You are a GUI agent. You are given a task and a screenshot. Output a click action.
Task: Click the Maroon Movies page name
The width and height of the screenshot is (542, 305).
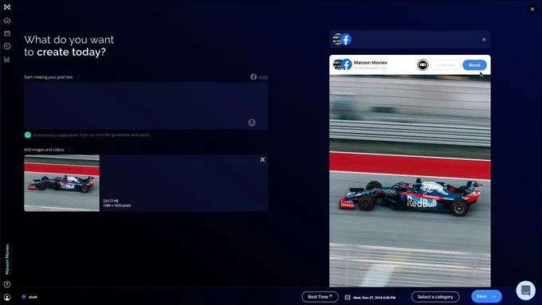(x=370, y=63)
